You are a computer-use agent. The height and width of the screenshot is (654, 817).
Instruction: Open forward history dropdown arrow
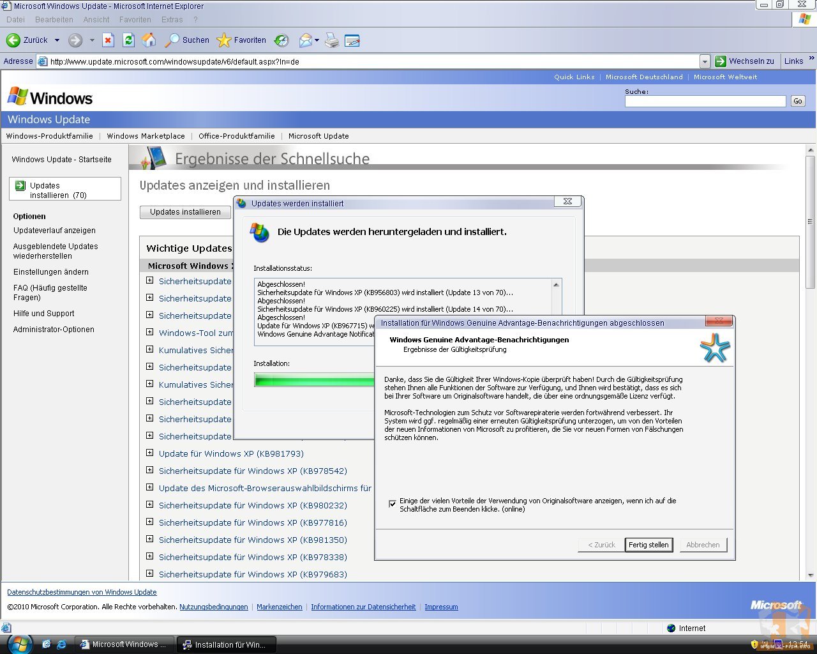(x=92, y=40)
